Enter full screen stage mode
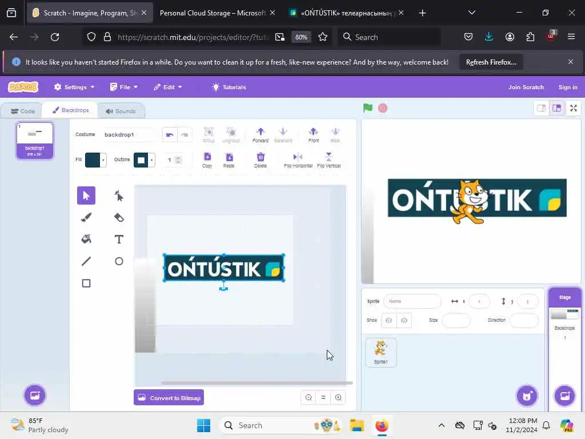The height and width of the screenshot is (439, 585). tap(574, 108)
